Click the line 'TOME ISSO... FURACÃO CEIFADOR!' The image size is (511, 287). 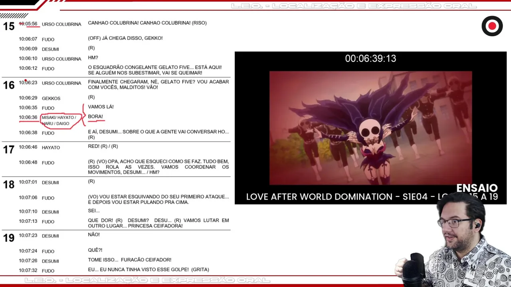pos(130,260)
